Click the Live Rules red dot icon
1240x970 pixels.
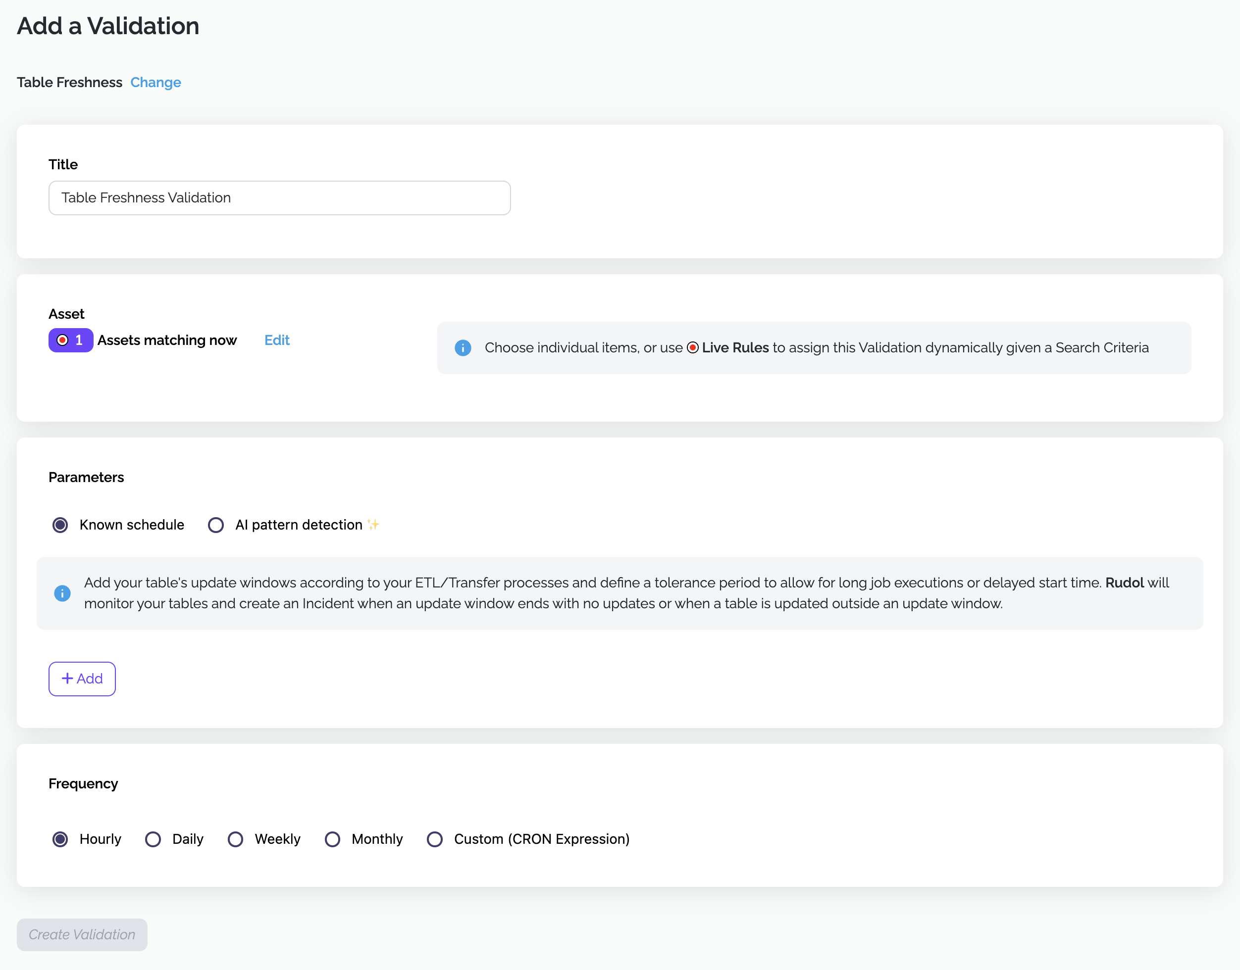click(x=692, y=347)
